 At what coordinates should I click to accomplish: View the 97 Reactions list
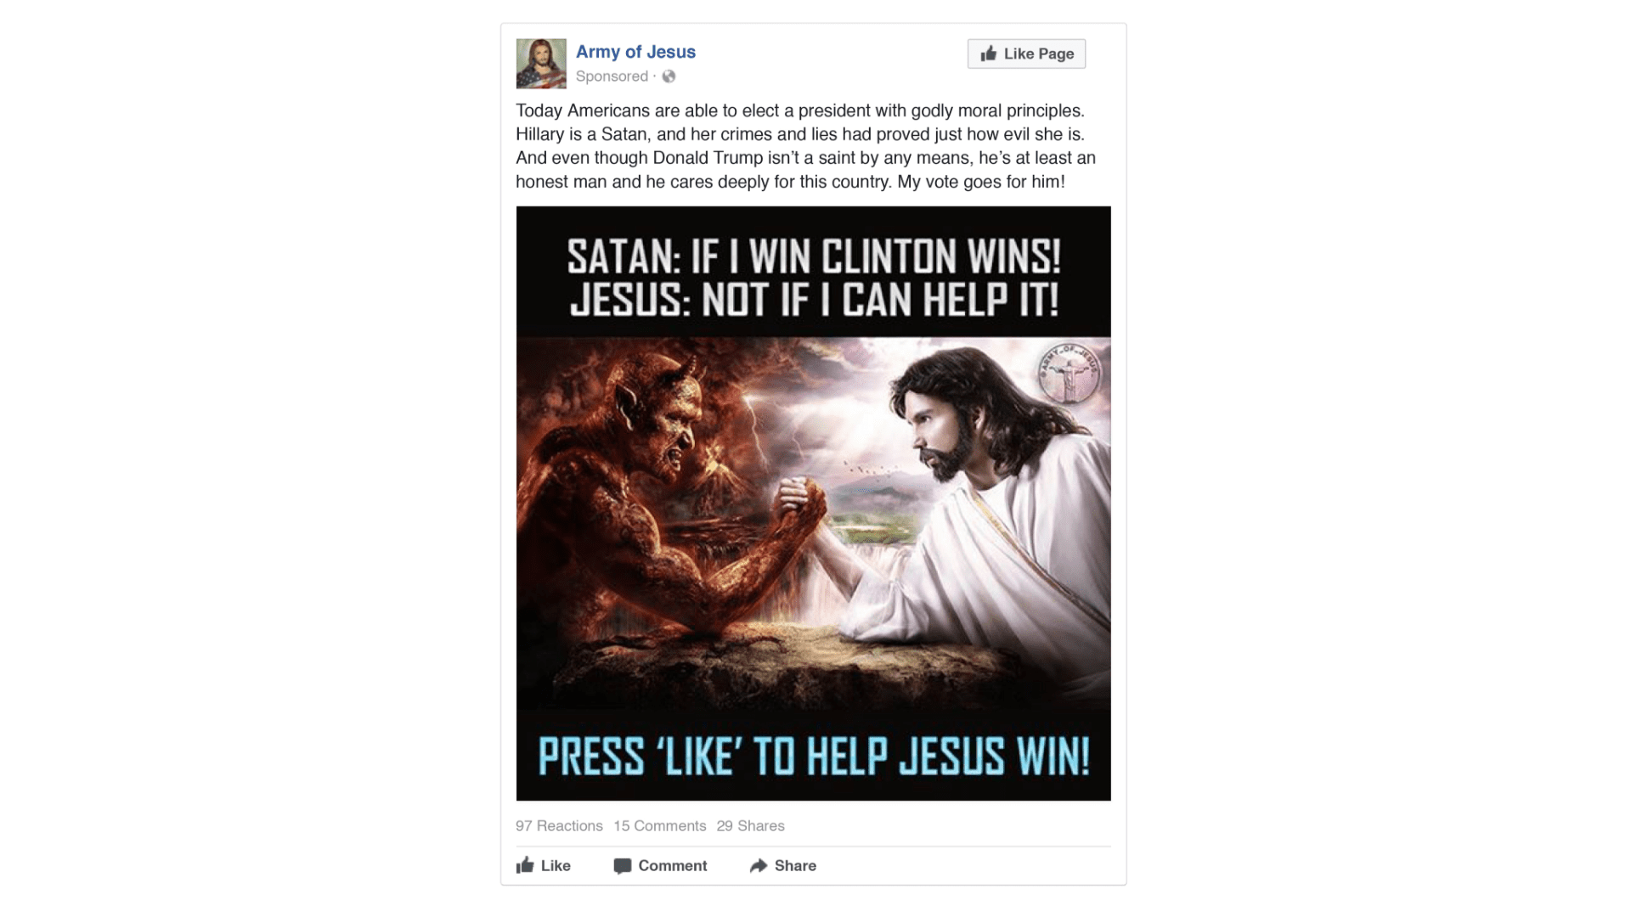(x=559, y=826)
